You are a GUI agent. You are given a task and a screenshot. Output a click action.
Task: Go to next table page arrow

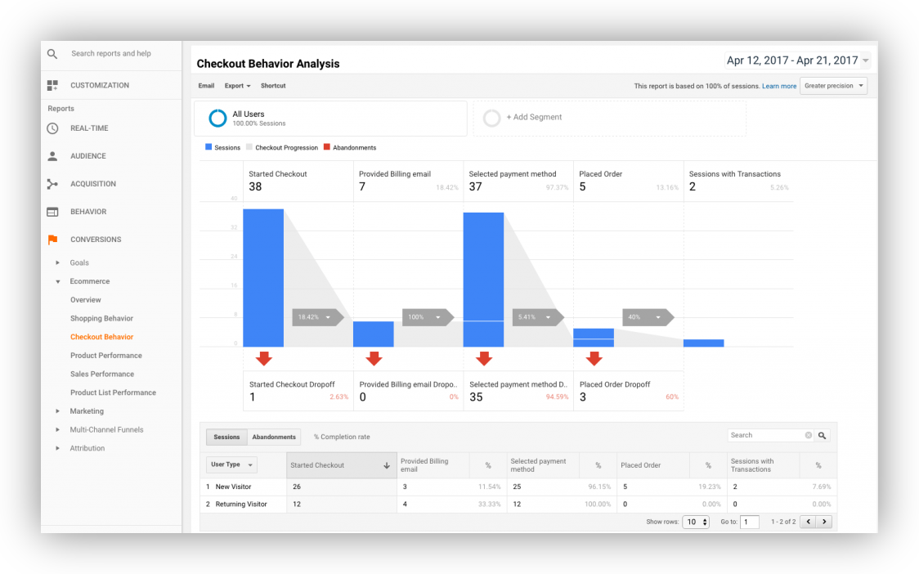coord(825,522)
